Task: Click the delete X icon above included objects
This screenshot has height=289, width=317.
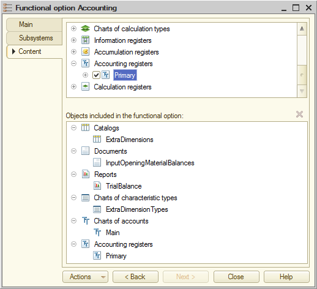Action: 299,114
